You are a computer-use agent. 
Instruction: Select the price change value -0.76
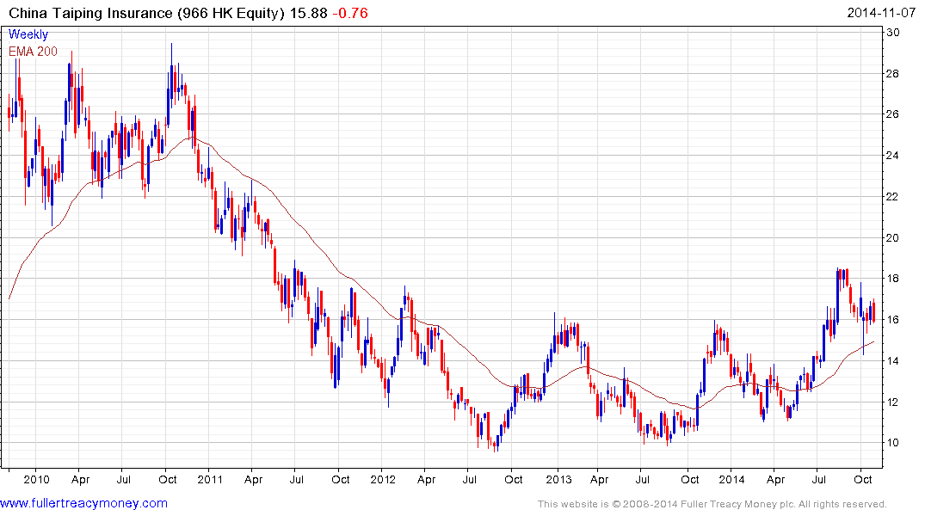[x=350, y=13]
